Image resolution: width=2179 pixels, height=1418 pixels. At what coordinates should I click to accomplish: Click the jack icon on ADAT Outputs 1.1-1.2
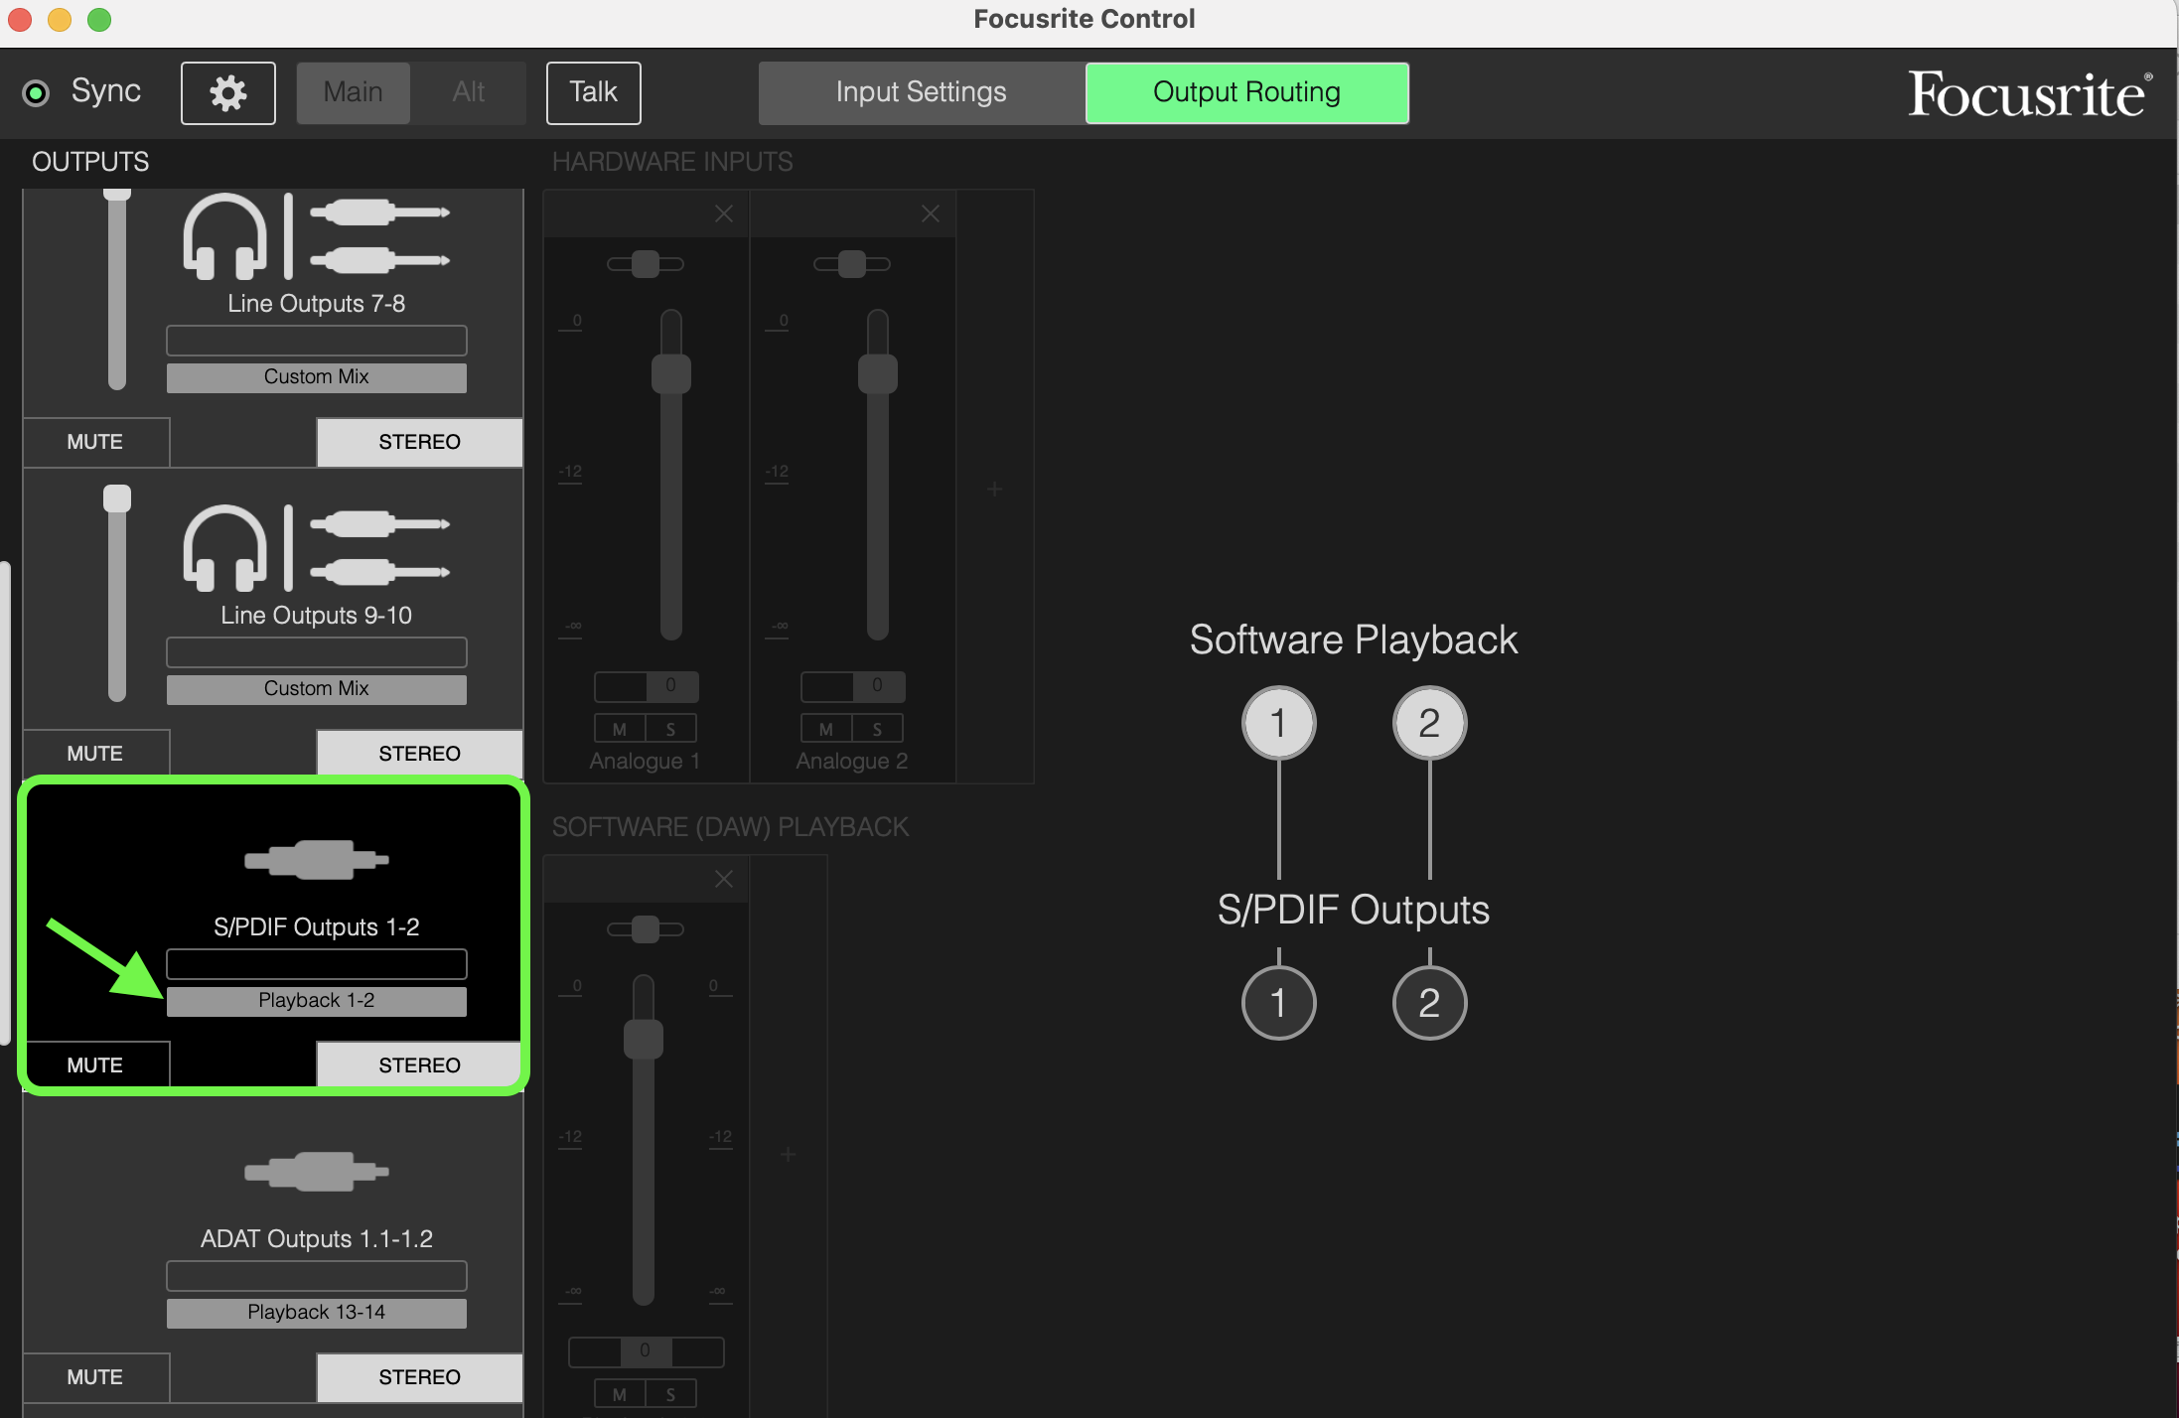point(316,1171)
